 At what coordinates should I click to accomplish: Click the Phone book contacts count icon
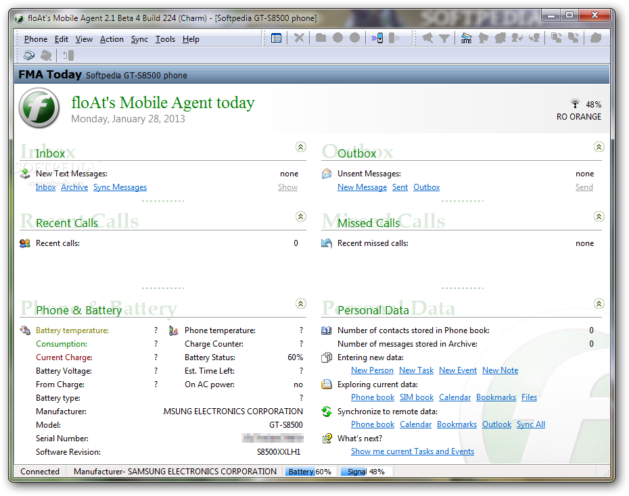pyautogui.click(x=327, y=330)
